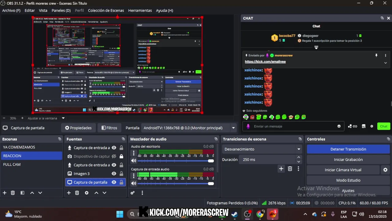
Task: Open Google Chrome from the taskbar
Action: click(x=260, y=214)
